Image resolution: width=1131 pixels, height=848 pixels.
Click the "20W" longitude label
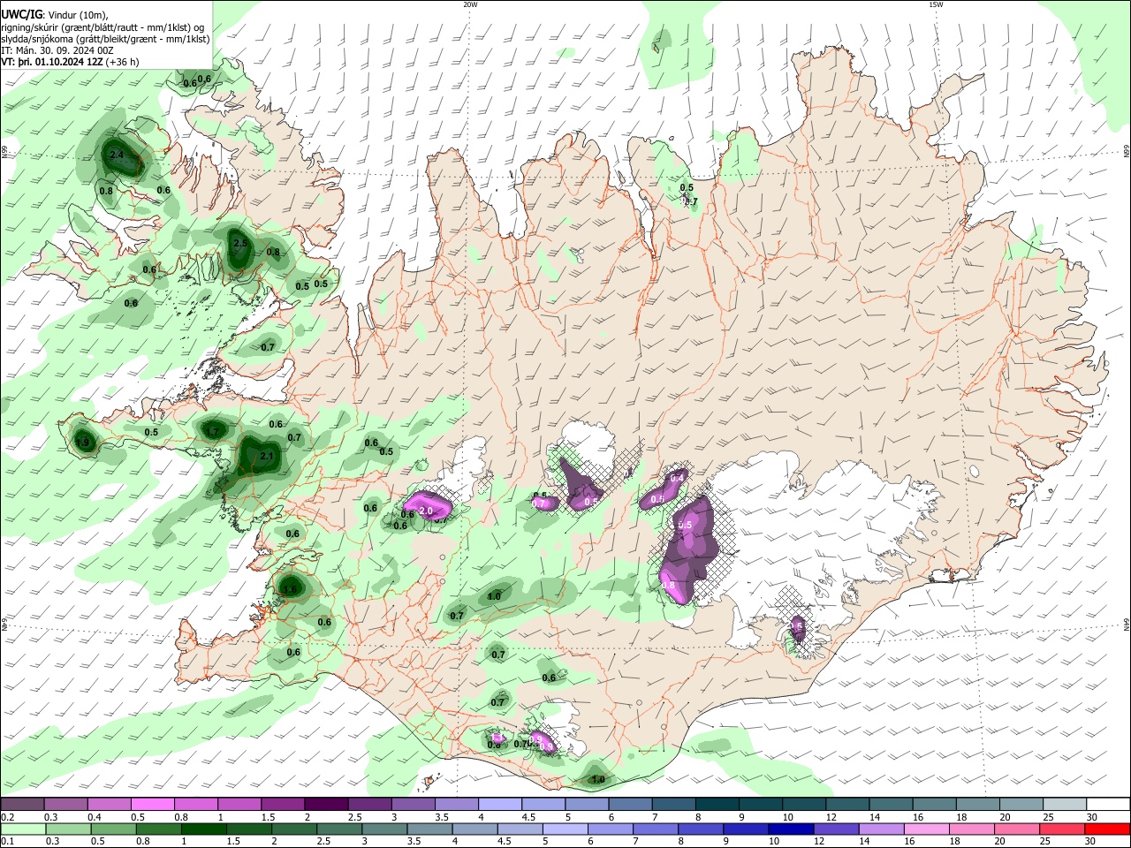(470, 4)
